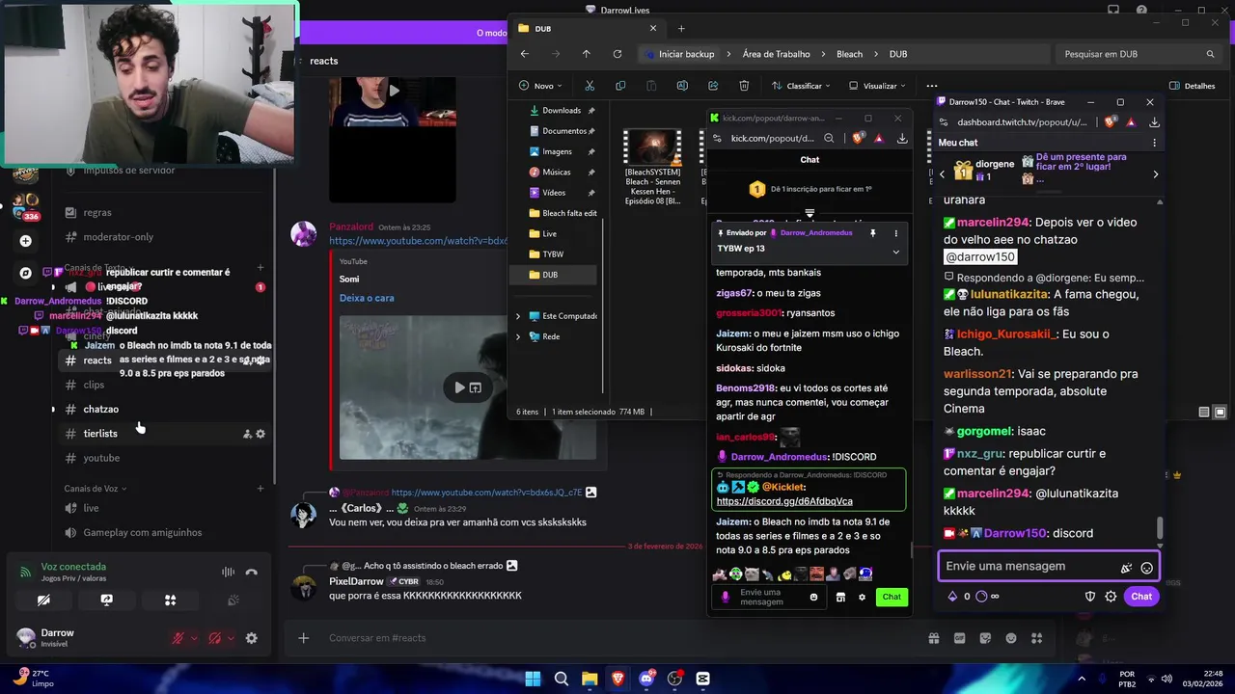Open the TYBW folder in navigation pane
This screenshot has height=694, width=1235.
click(x=553, y=254)
